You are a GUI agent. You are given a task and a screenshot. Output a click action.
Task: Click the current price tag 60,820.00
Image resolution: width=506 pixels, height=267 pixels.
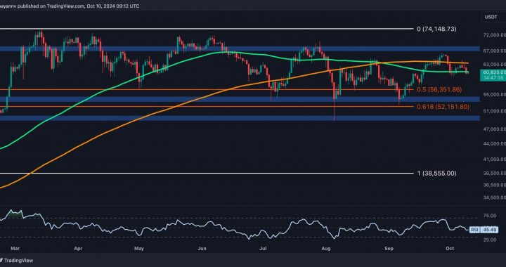(x=494, y=73)
